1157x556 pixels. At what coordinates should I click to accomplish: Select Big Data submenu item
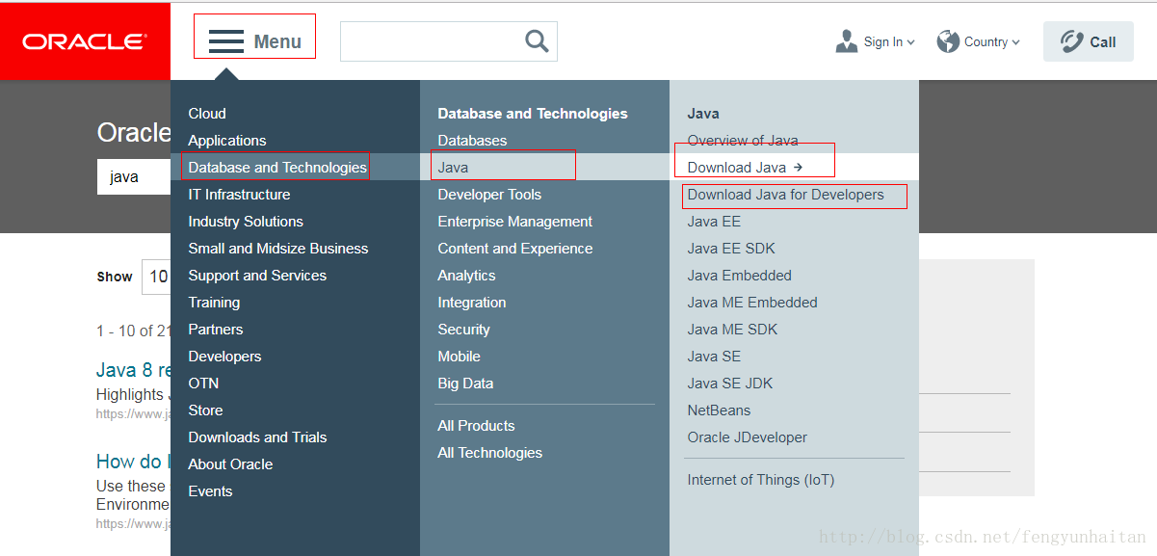point(465,384)
